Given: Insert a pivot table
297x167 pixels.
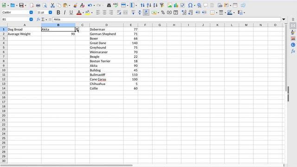Looking at the screenshot, I should (x=182, y=5).
